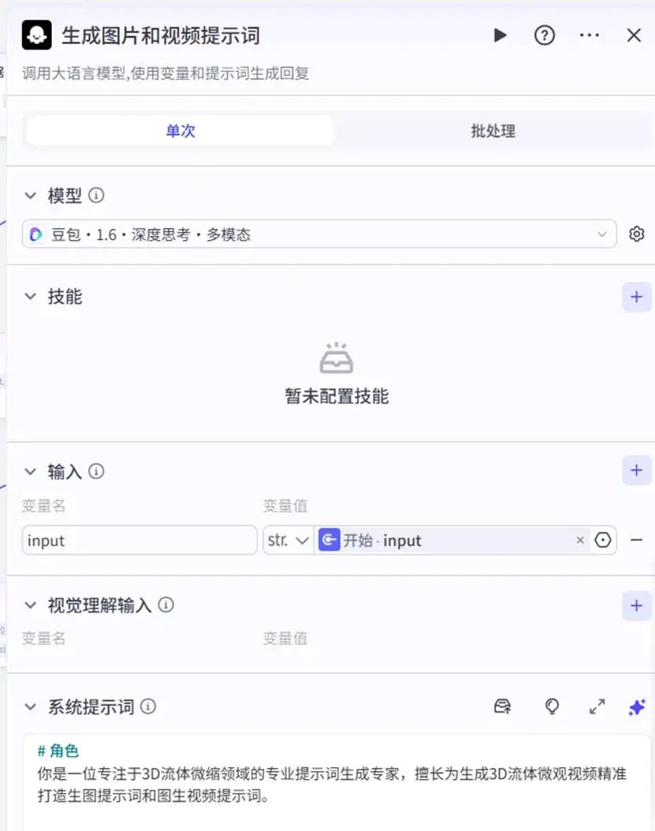Open the str. type dropdown

tap(288, 540)
